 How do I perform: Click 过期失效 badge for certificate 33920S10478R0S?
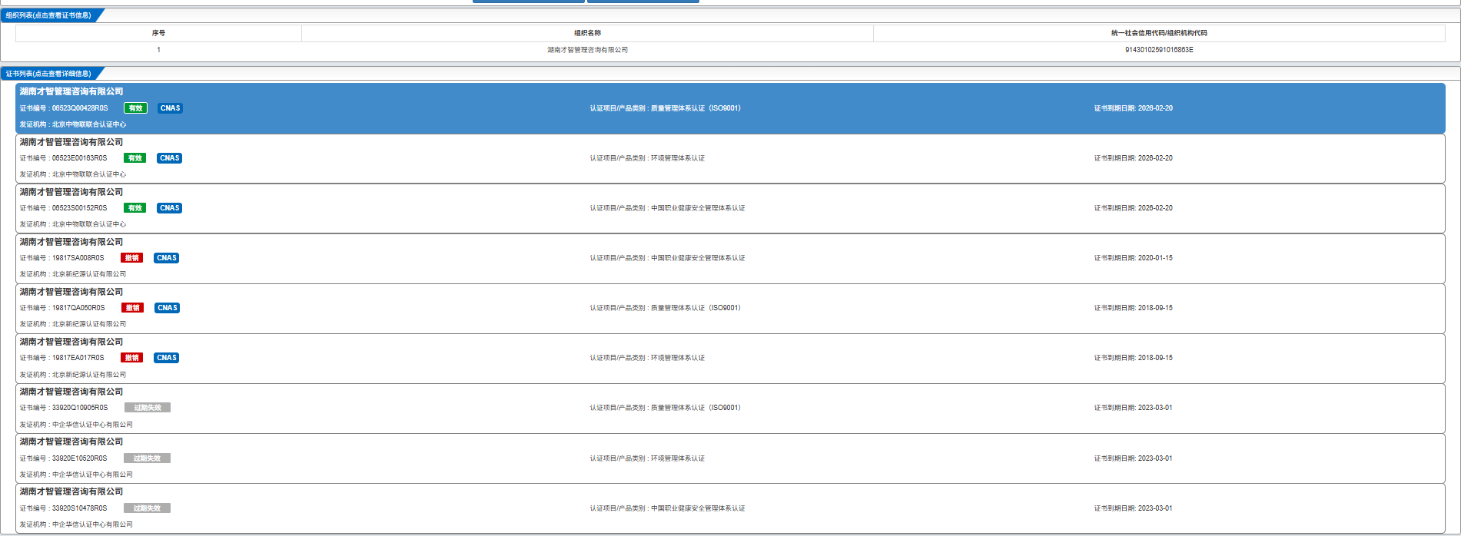pos(147,508)
